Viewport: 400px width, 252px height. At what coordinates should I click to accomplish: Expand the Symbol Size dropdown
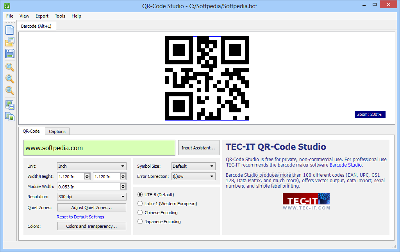tap(193, 166)
